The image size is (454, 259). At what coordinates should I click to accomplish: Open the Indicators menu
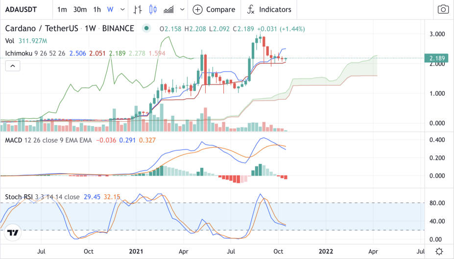coord(269,9)
